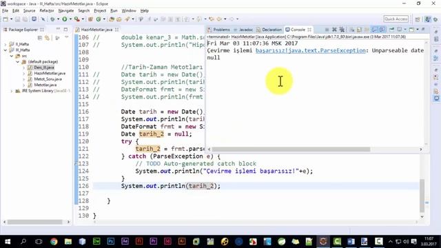This screenshot has width=441, height=248.
Task: Click the console horizontal scrollbar thumb
Action: (291, 149)
